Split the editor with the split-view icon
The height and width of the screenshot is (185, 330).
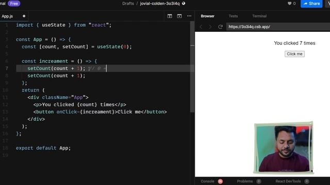(x=170, y=16)
